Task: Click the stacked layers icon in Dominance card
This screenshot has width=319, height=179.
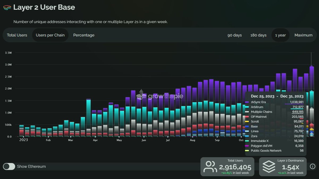Action: 269,167
